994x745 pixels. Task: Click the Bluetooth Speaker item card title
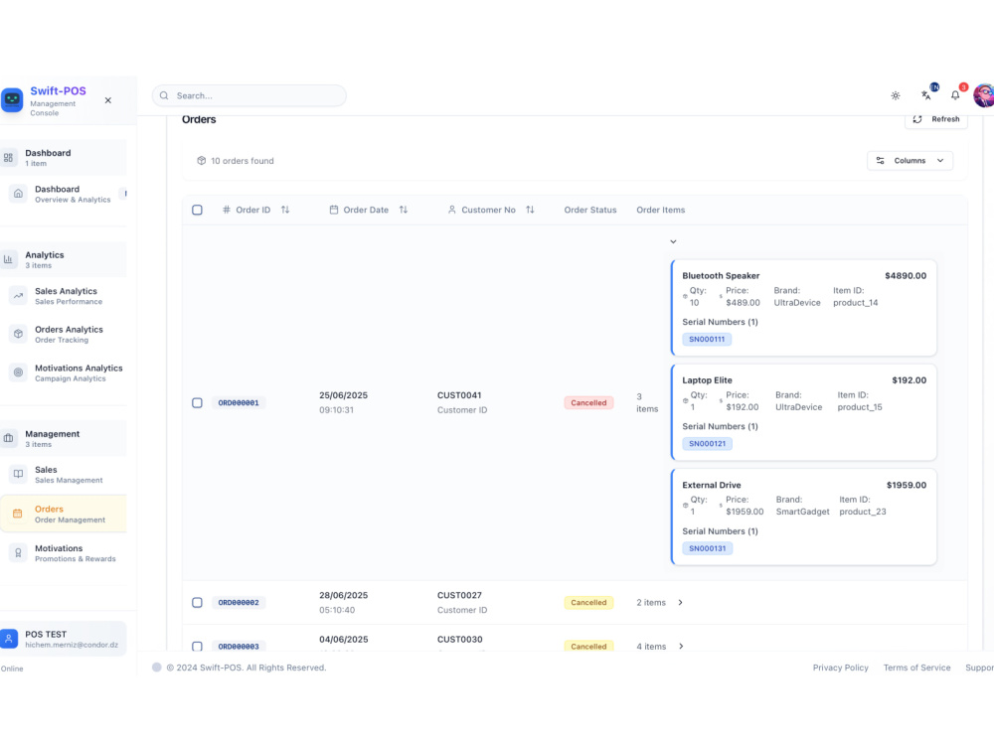(721, 275)
